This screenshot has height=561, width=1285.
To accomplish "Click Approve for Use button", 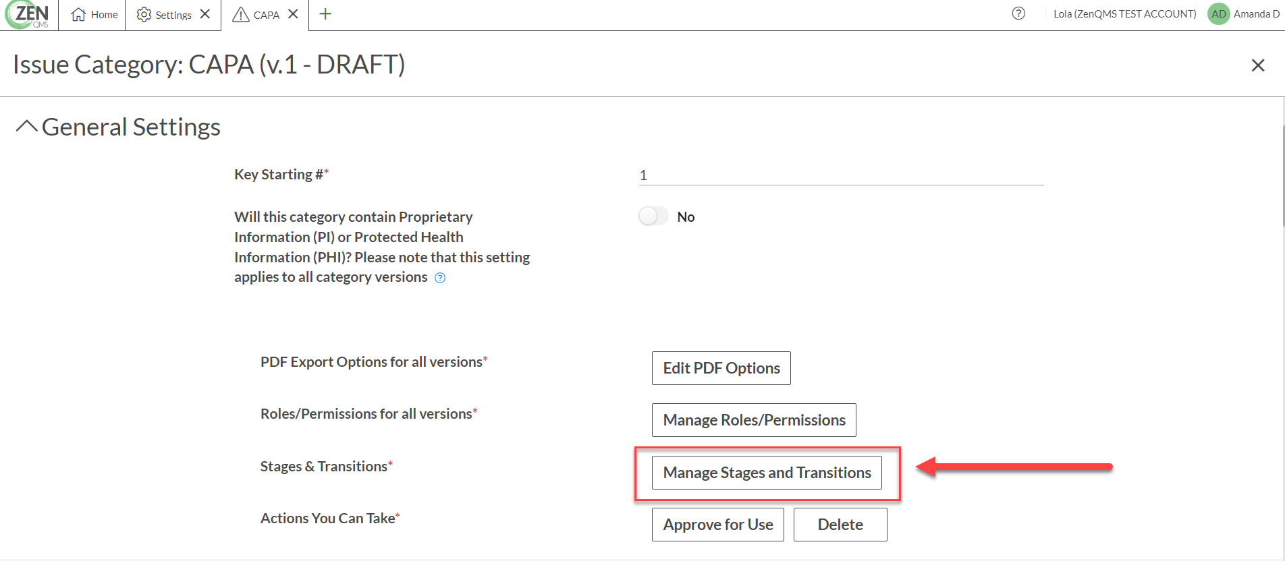I will click(x=718, y=525).
